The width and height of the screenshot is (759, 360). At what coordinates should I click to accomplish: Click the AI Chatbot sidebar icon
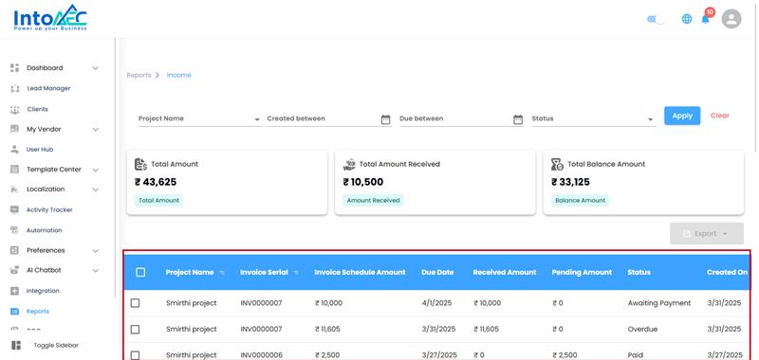[14, 271]
